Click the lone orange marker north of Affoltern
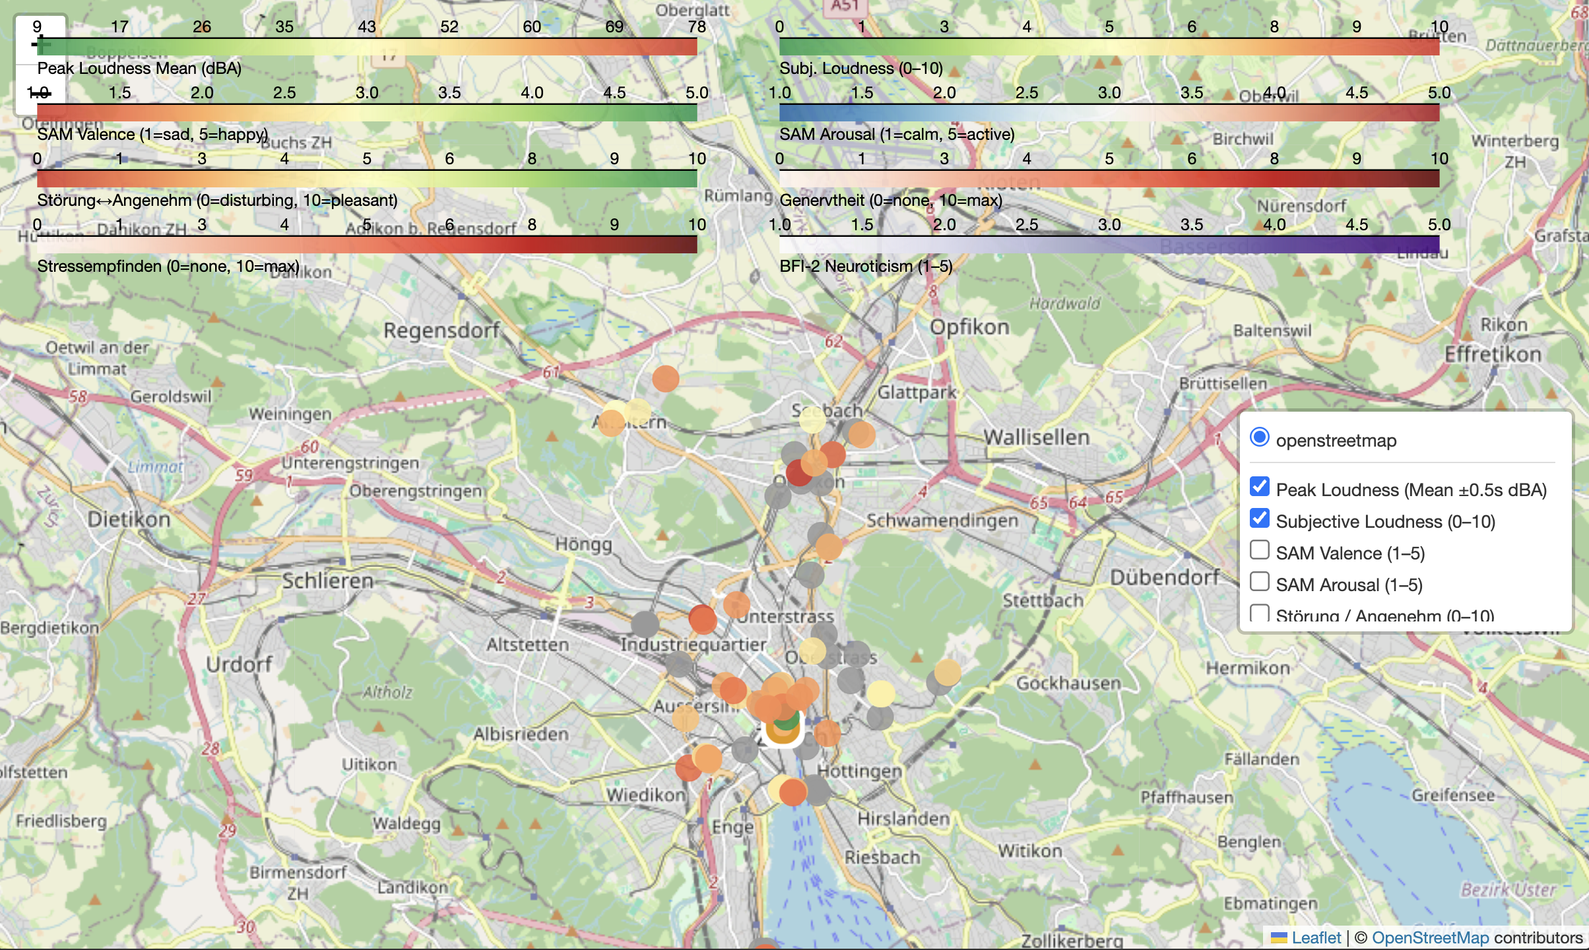This screenshot has height=950, width=1589. coord(665,379)
